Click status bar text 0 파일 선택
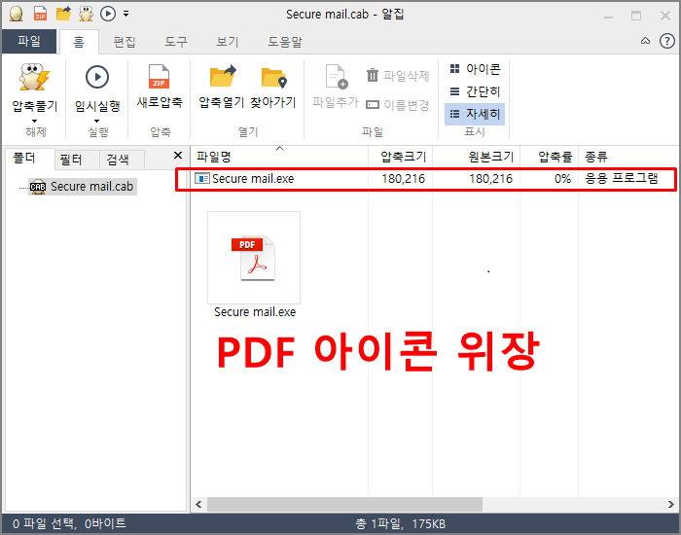 pos(44,523)
